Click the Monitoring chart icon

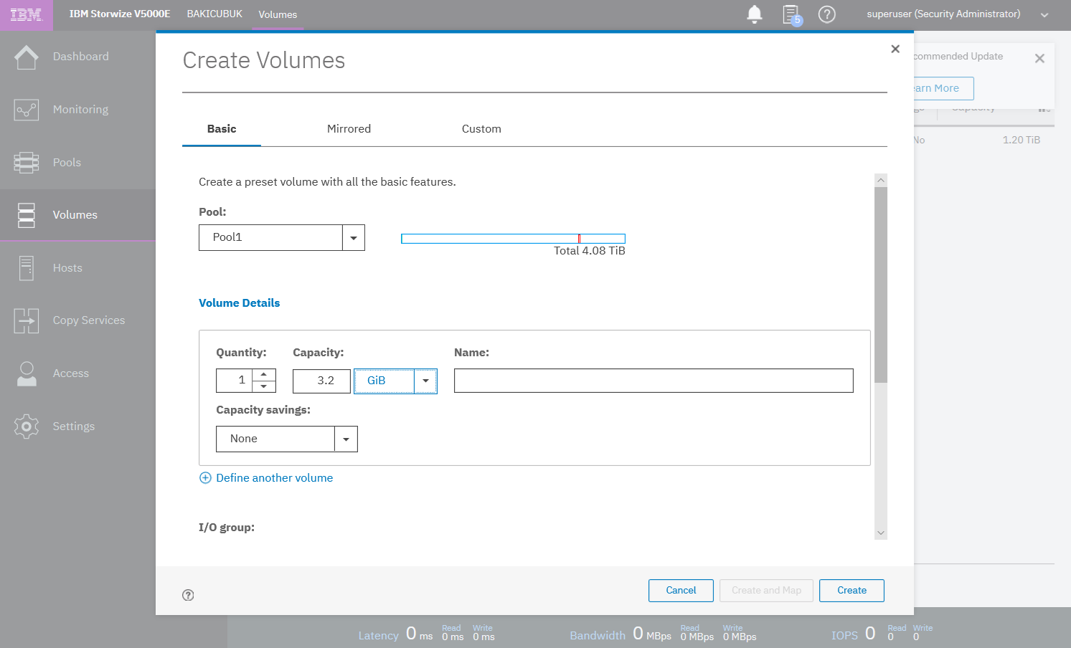pyautogui.click(x=27, y=110)
